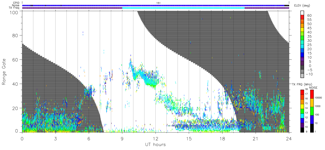Viewport: 325px width, 150px height.
Task: Click the 35 label on the ELEV colorbar
Action: click(x=309, y=37)
